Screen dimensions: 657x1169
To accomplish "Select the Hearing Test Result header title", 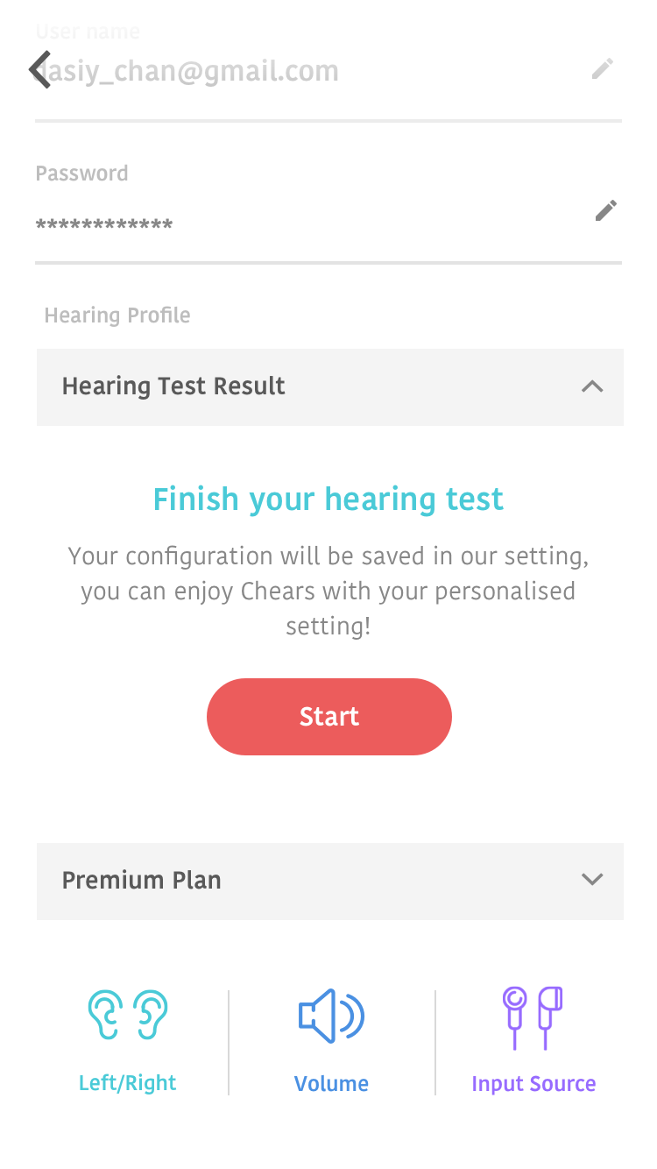I will click(x=173, y=386).
